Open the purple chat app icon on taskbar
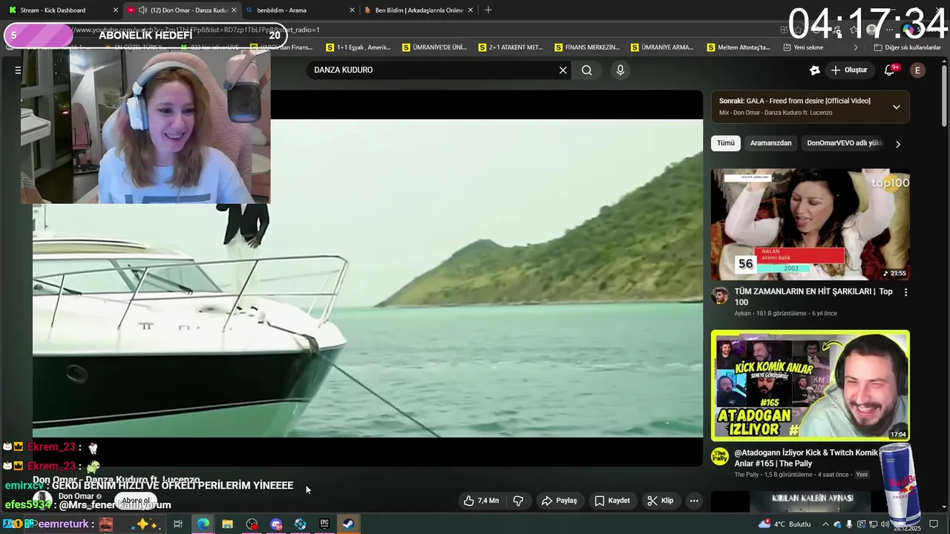The width and height of the screenshot is (950, 534). coord(276,524)
